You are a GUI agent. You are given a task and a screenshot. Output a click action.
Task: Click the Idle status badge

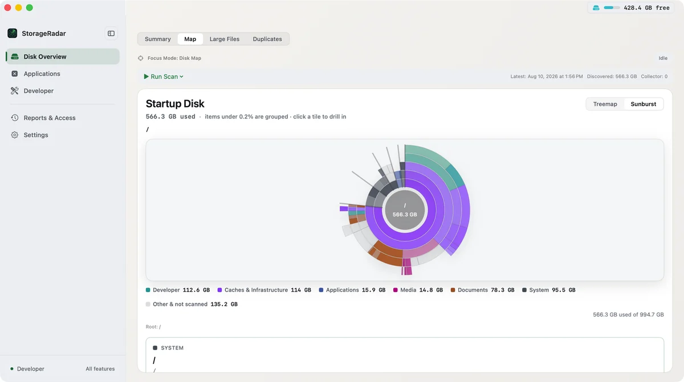coord(663,58)
